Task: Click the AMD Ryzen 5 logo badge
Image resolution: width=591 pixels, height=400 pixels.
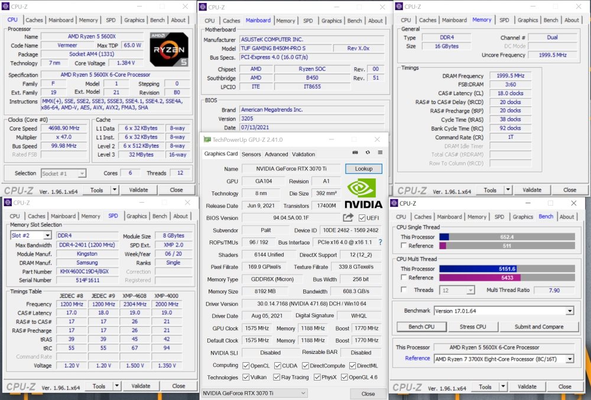Action: click(169, 49)
